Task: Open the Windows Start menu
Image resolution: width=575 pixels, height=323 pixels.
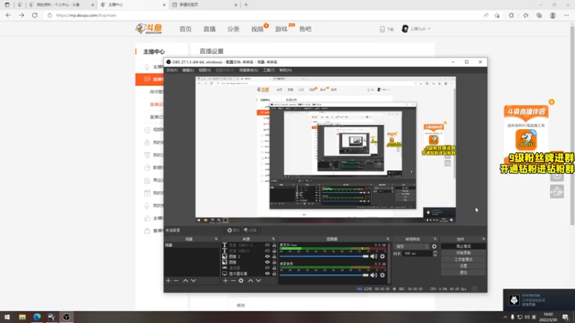Action: pyautogui.click(x=7, y=317)
